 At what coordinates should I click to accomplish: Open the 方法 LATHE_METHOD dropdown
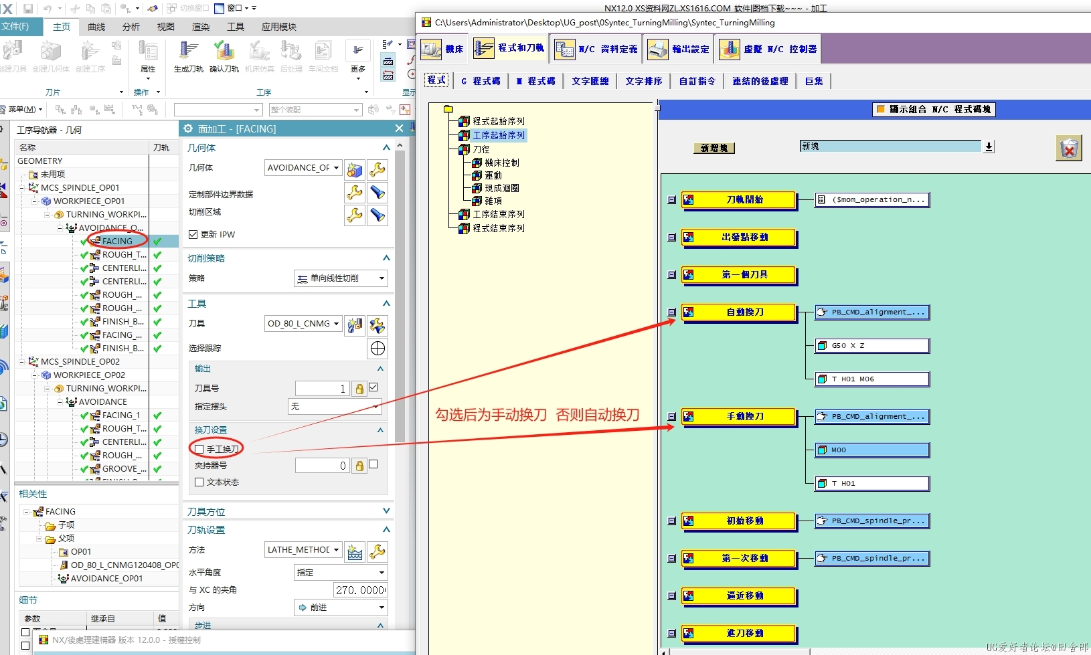[304, 550]
